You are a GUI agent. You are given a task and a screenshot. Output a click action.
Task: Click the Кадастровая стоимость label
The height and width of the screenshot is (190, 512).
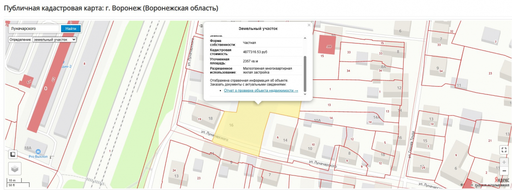(x=220, y=52)
